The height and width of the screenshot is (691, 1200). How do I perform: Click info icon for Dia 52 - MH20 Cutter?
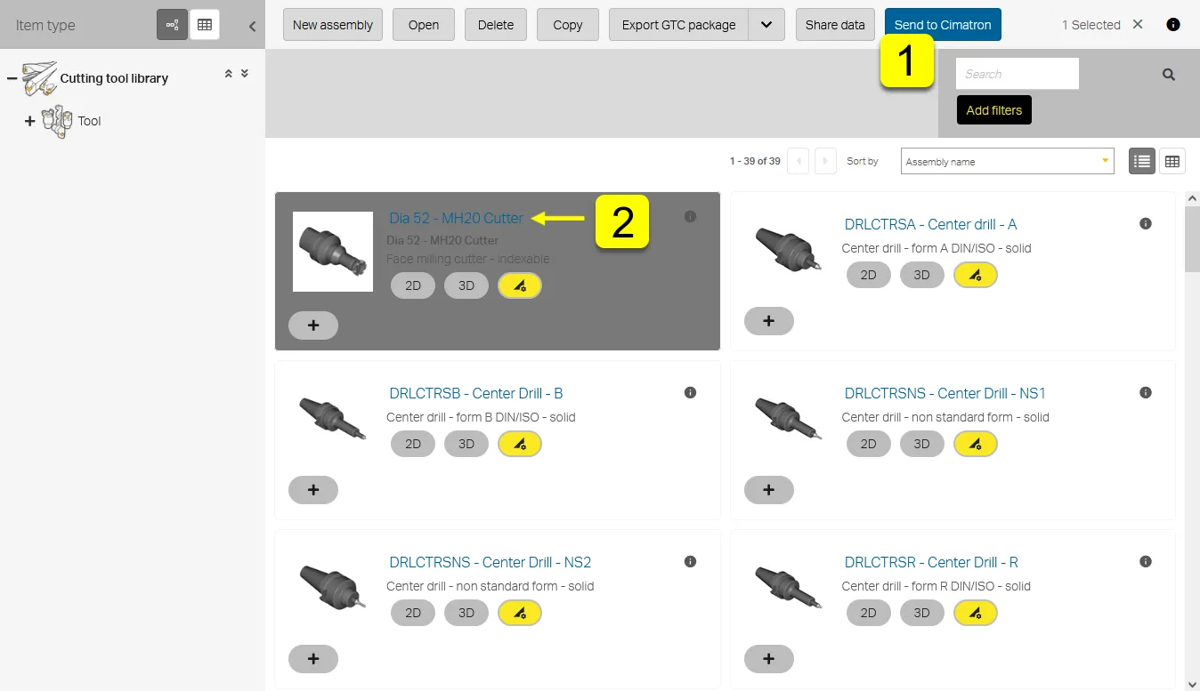coord(690,216)
